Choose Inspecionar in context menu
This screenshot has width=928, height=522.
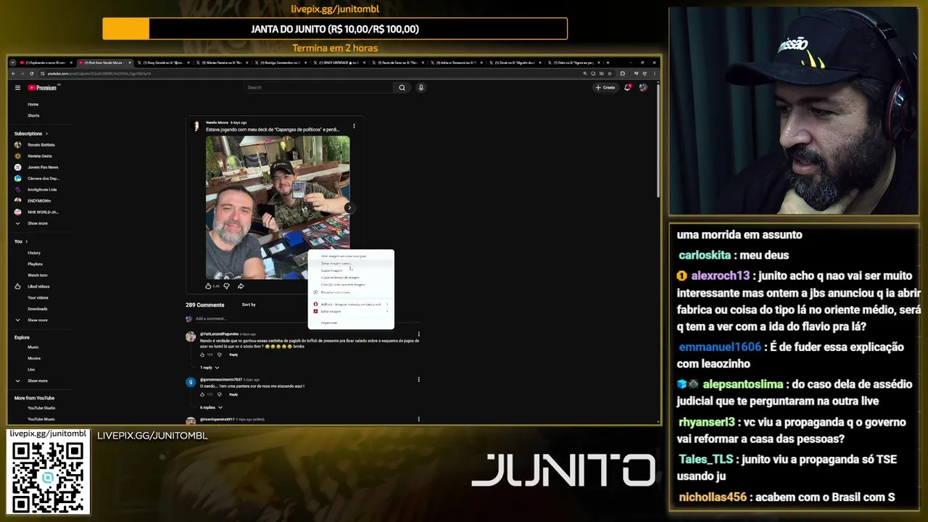click(x=351, y=323)
